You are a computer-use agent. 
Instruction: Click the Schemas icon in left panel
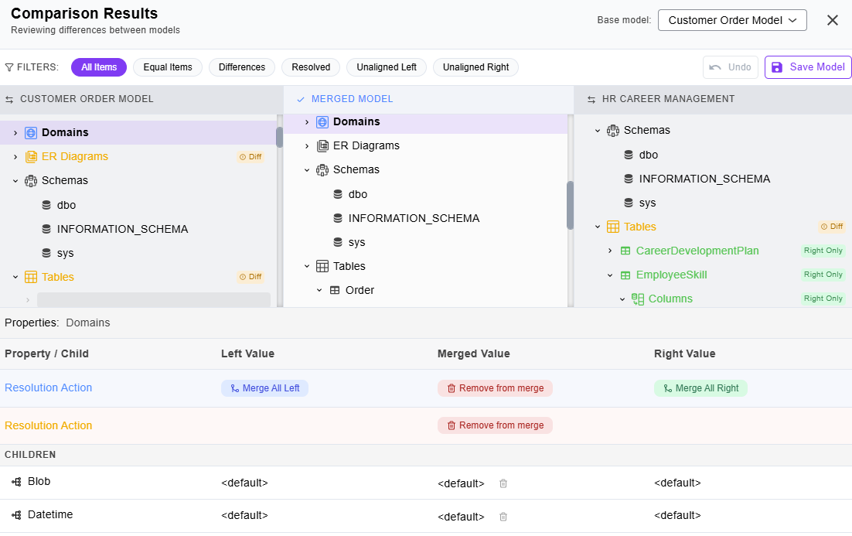(31, 180)
